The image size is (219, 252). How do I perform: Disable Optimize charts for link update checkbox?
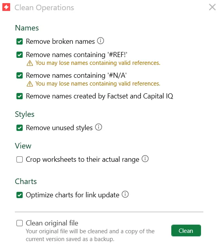(x=20, y=195)
